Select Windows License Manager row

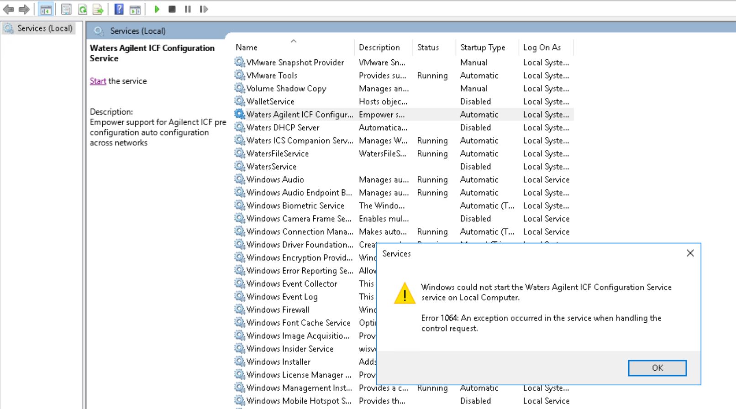305,375
